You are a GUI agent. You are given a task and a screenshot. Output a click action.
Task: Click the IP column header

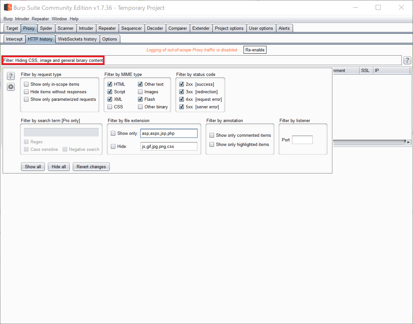[x=391, y=70]
